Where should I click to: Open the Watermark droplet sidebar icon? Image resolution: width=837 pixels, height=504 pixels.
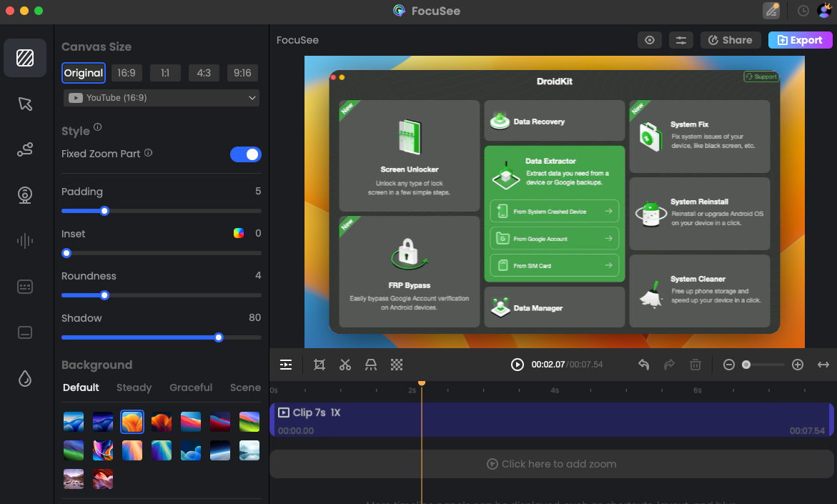(24, 378)
